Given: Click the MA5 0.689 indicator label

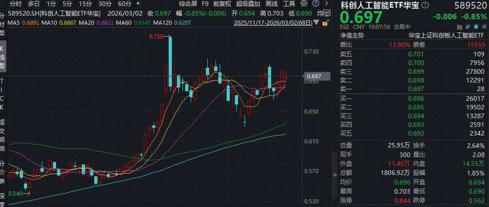Looking at the screenshot, I should [x=23, y=23].
